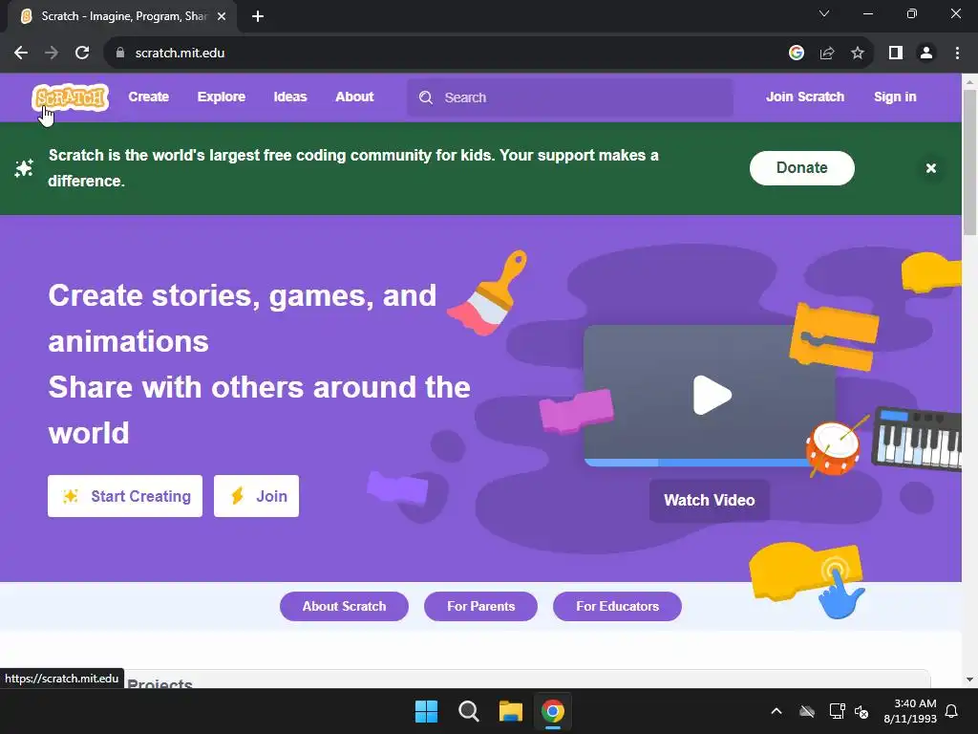Open network status tray icon
Image resolution: width=978 pixels, height=734 pixels.
click(837, 711)
